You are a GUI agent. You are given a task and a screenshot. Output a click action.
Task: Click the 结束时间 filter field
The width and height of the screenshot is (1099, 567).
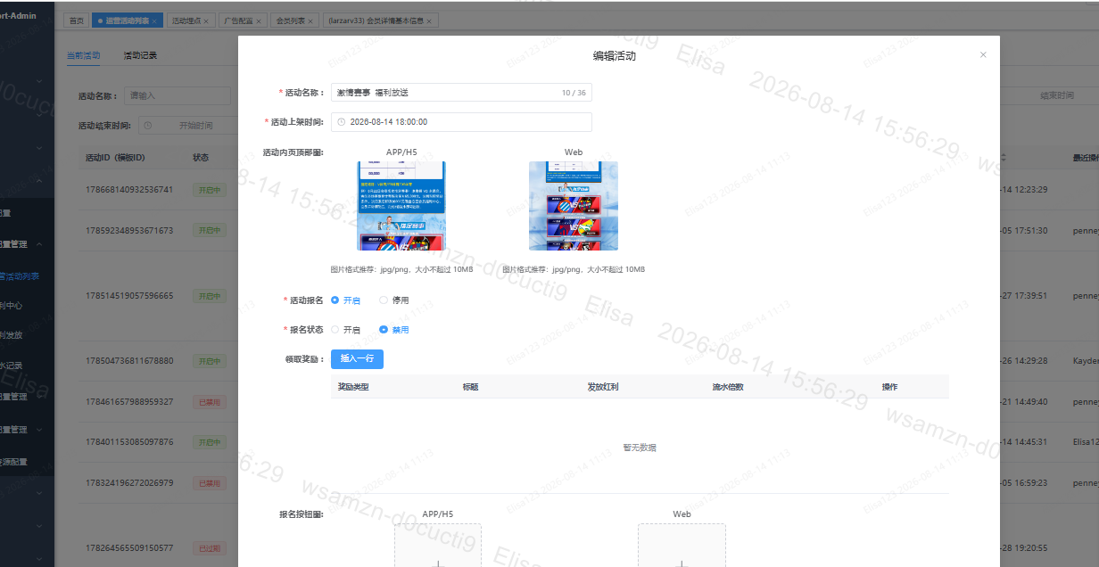pos(1057,95)
